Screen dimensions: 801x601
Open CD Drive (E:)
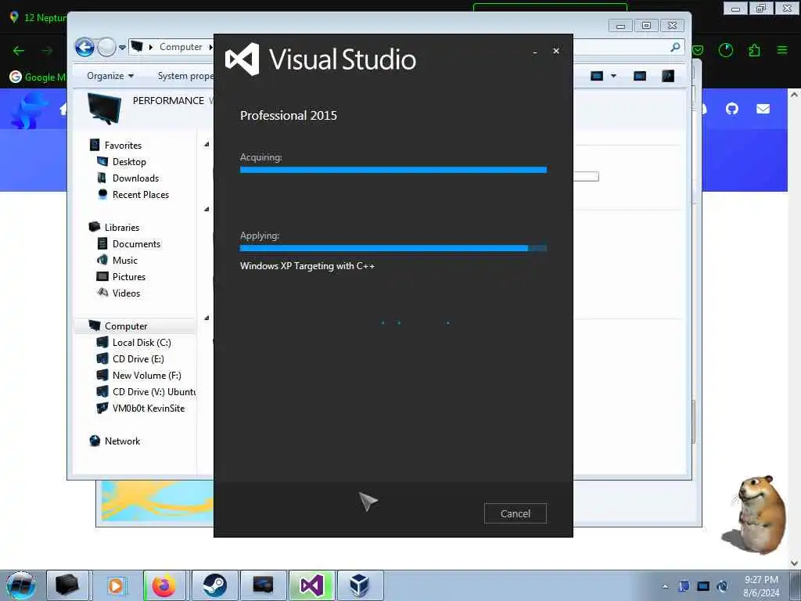138,358
